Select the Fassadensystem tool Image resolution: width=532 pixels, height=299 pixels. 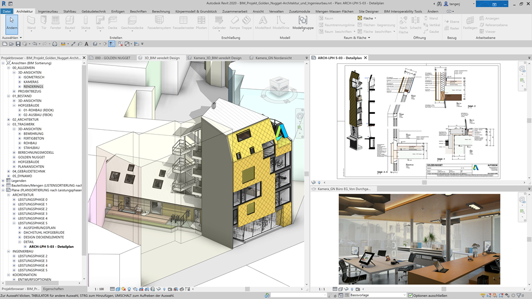(159, 23)
